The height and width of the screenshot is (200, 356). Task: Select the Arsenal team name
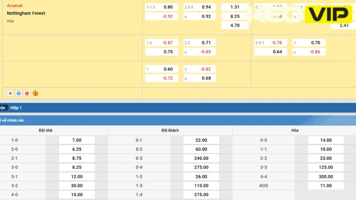(x=15, y=6)
